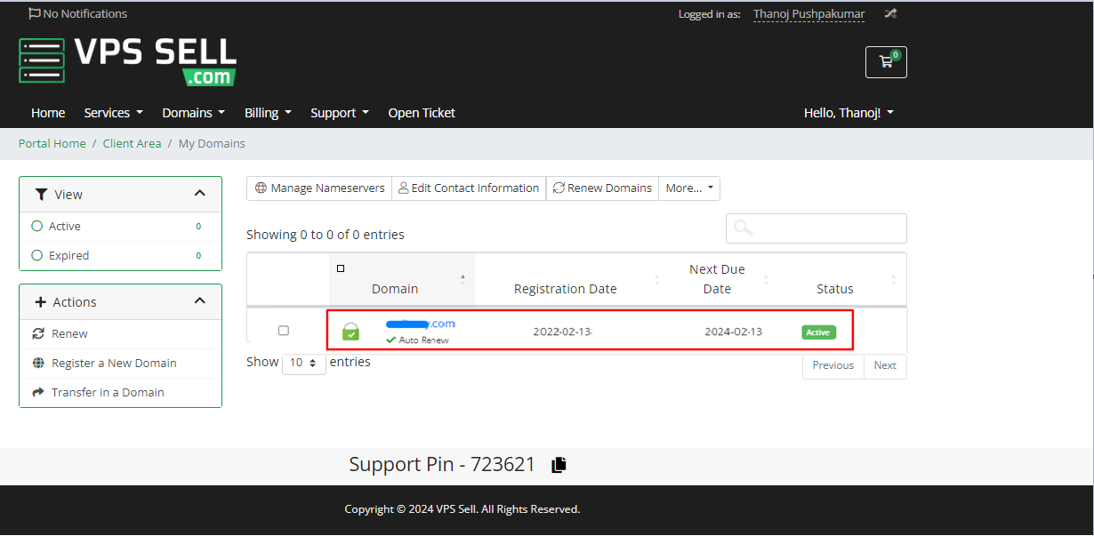
Task: Open the Client Area breadcrumb
Action: (x=132, y=143)
